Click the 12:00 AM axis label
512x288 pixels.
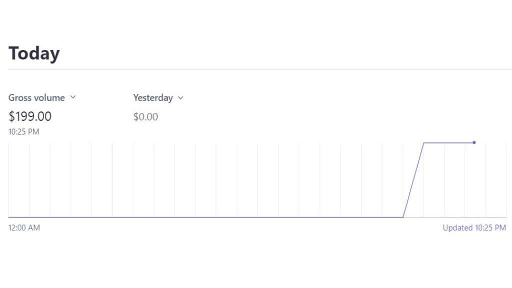[x=24, y=228]
